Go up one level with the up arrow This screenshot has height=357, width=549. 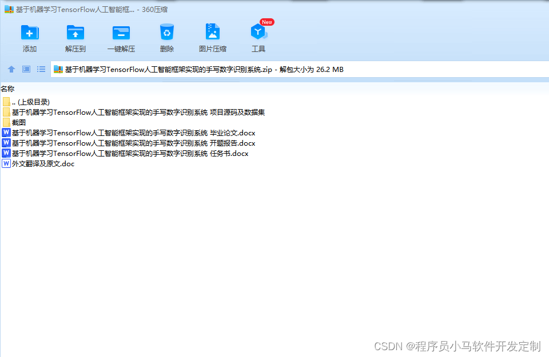click(x=11, y=69)
